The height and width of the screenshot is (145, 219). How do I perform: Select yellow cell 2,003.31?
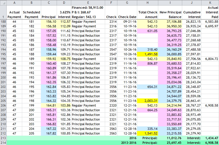(148, 101)
